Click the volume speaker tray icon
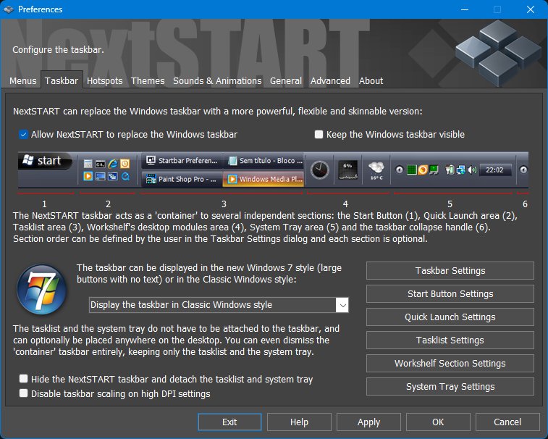This screenshot has width=548, height=439. (x=472, y=170)
